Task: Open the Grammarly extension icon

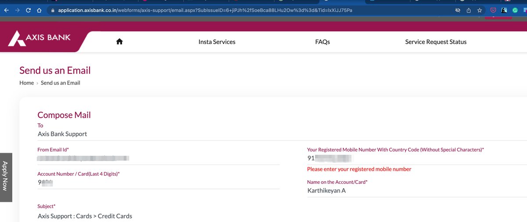Action: (x=516, y=10)
